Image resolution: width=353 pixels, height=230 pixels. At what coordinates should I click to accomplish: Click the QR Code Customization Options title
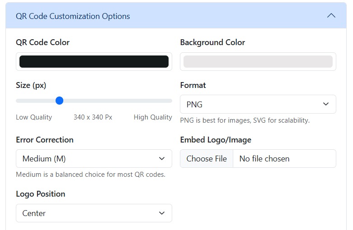pyautogui.click(x=73, y=16)
